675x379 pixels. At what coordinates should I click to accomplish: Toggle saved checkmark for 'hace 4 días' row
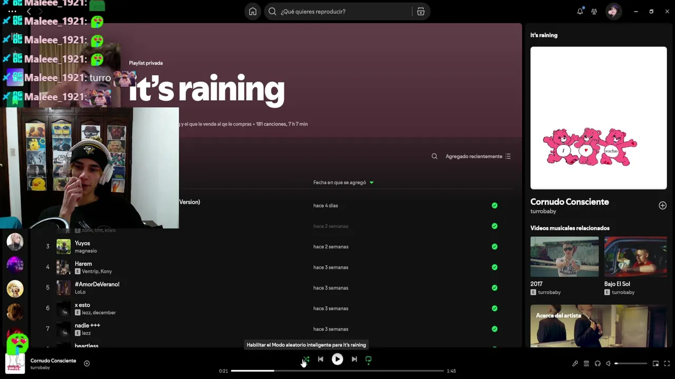(x=495, y=205)
